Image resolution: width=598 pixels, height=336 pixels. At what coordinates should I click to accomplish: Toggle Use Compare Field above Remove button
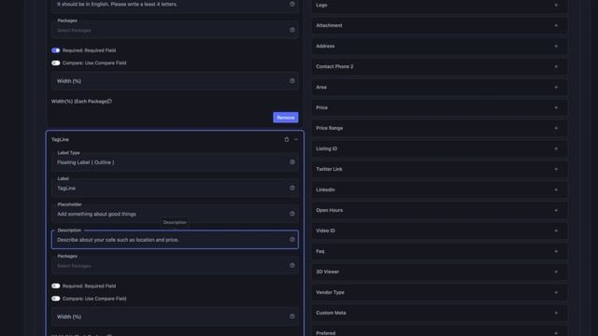[x=56, y=63]
